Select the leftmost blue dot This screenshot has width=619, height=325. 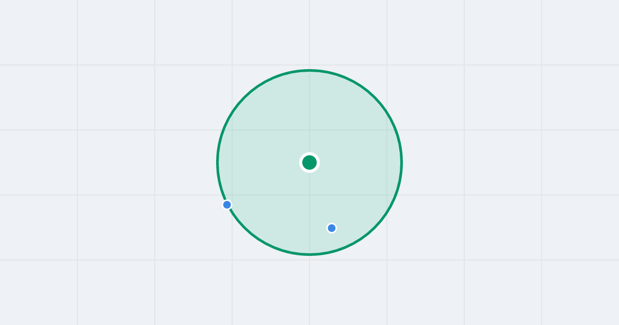tap(227, 205)
